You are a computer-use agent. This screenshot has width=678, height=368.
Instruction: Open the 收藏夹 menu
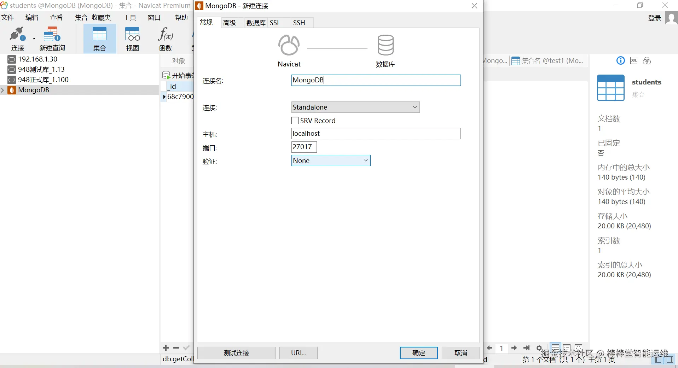pos(102,18)
